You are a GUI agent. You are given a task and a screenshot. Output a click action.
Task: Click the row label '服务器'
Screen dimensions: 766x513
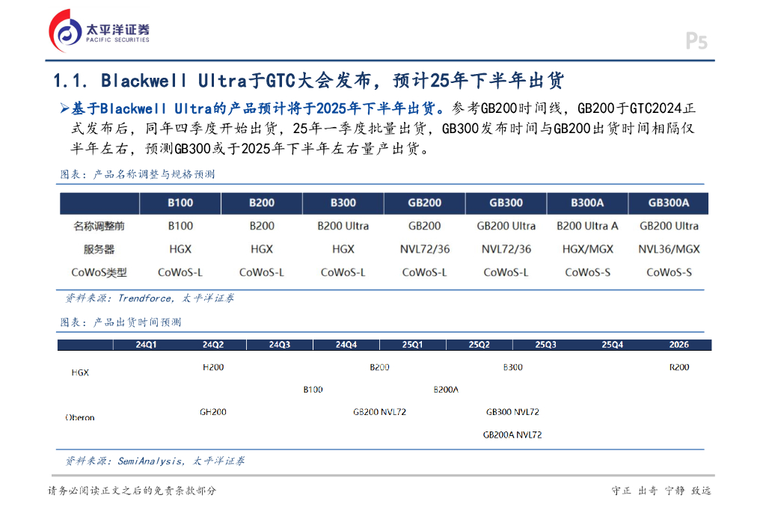99,249
